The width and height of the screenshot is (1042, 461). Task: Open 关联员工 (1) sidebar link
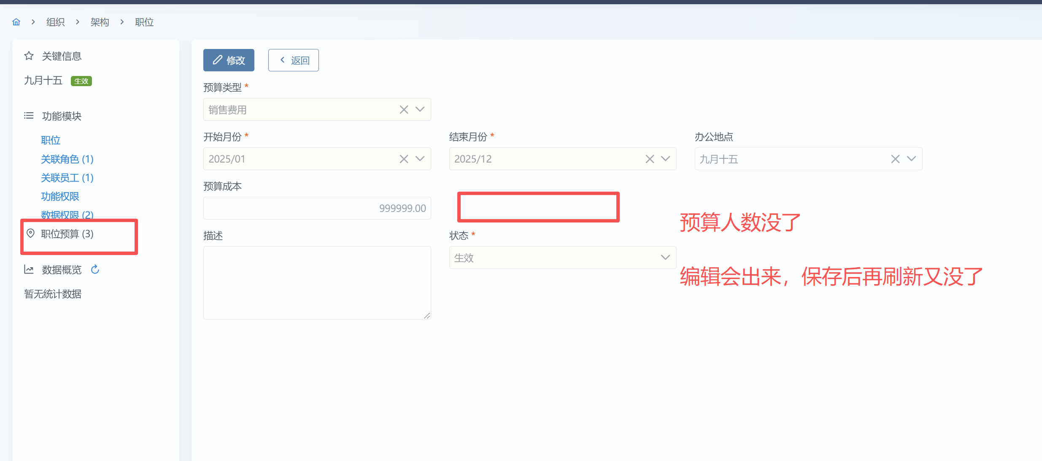tap(67, 178)
